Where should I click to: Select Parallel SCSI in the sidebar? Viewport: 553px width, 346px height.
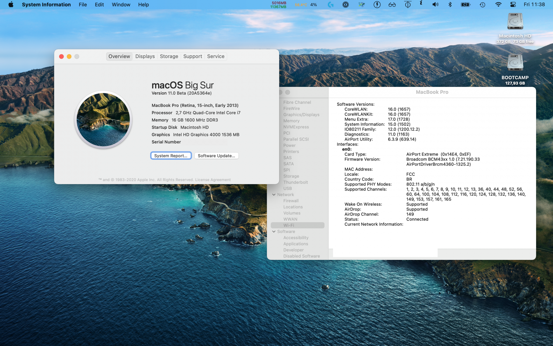[296, 139]
